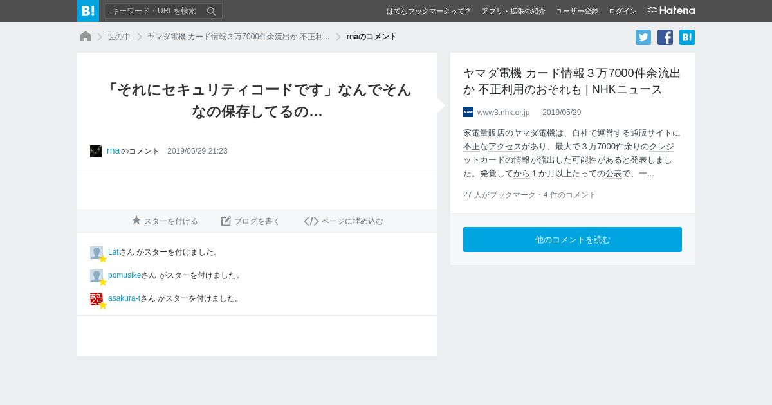Click the Hatena Bookmark B! logo
Image resolution: width=772 pixels, height=405 pixels.
(88, 11)
